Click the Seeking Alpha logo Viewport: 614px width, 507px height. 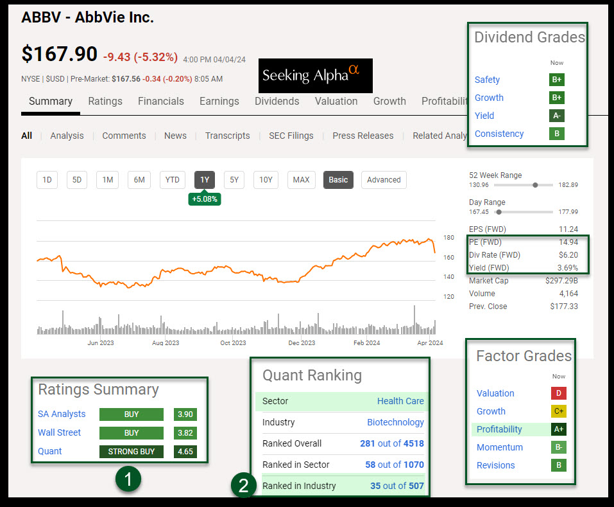tap(315, 75)
